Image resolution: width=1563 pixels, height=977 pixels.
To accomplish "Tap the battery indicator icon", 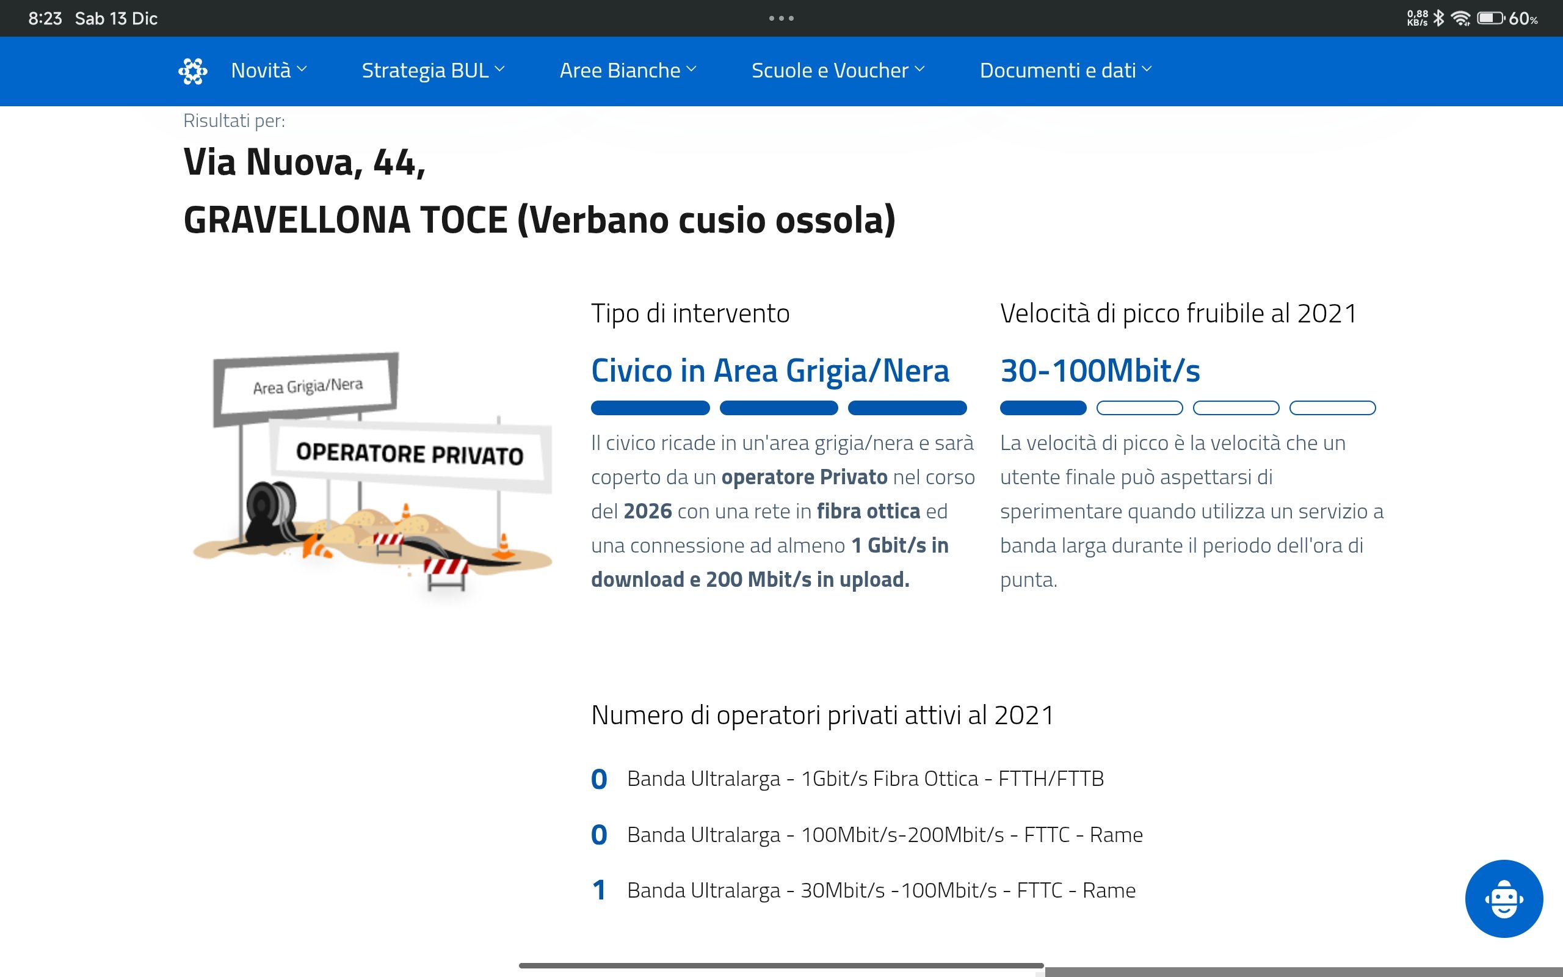I will [1491, 18].
